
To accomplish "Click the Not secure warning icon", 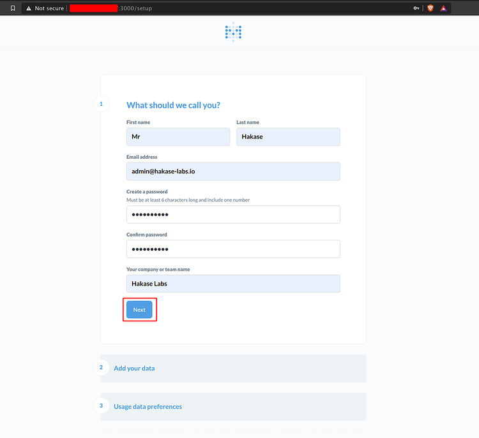I will 29,8.
